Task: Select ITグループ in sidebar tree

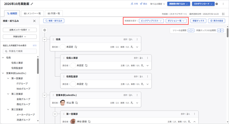Action: pos(22,84)
